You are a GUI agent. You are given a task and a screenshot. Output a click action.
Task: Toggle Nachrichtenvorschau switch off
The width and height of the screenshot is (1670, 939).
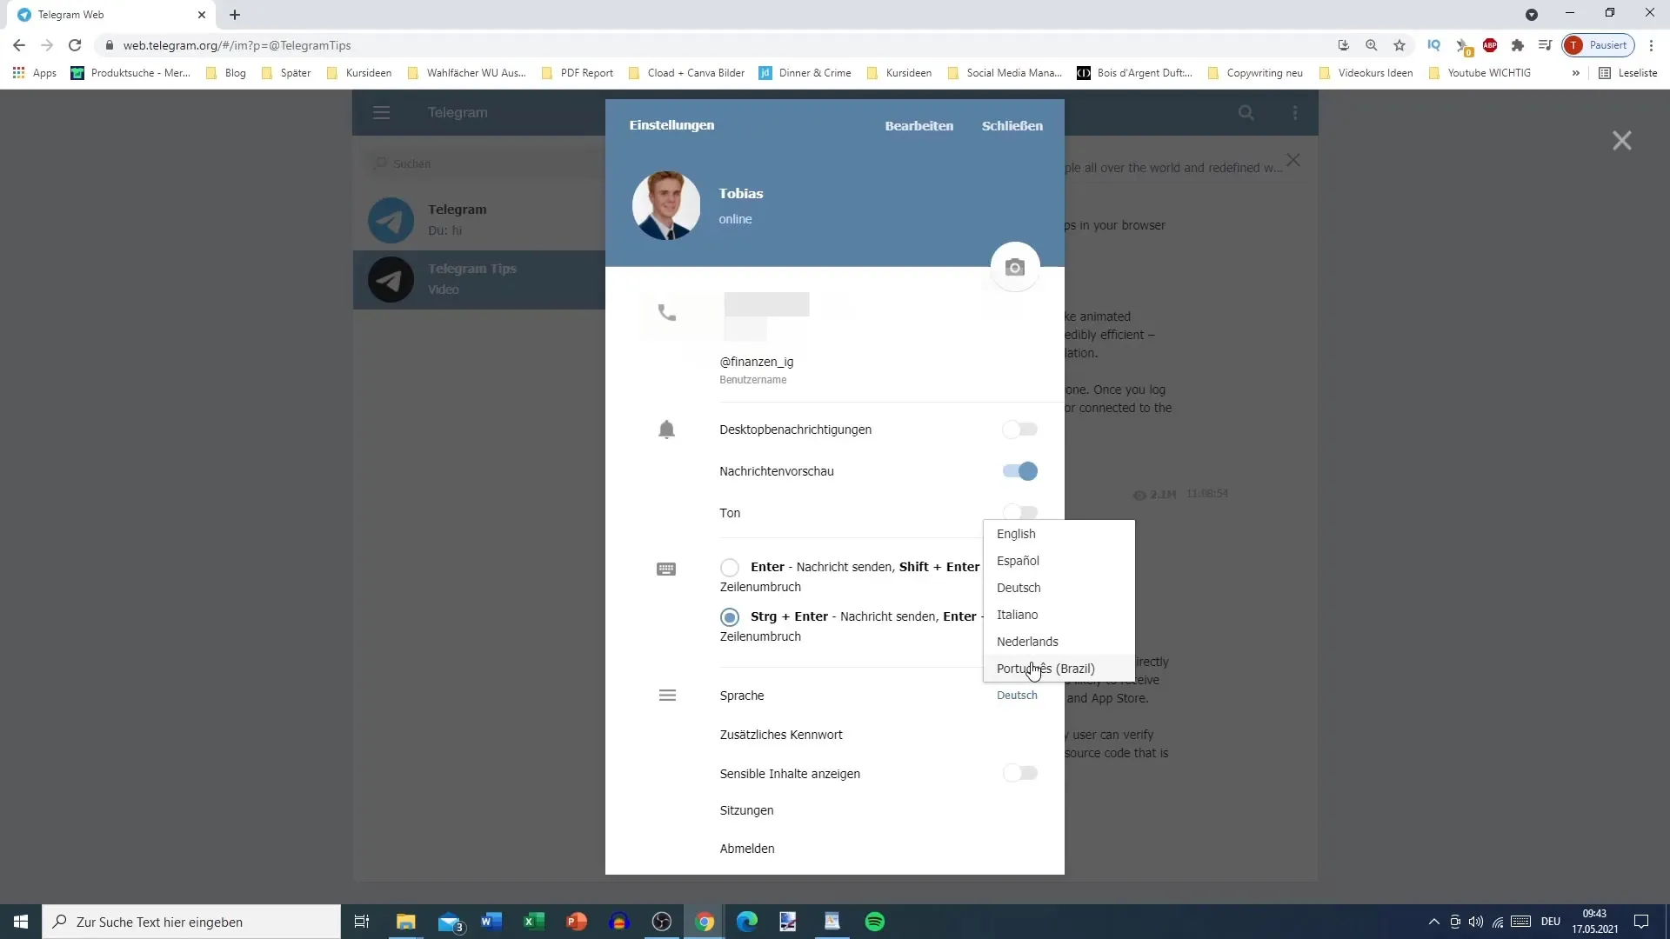(x=1019, y=471)
